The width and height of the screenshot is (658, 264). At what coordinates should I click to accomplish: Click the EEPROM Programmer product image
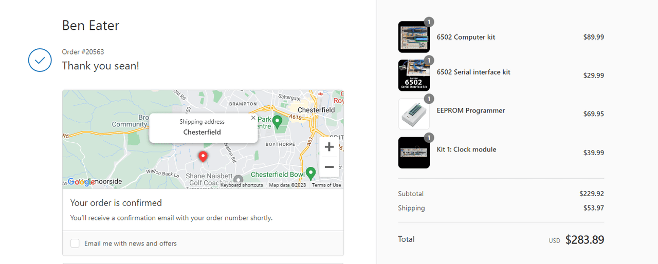414,114
